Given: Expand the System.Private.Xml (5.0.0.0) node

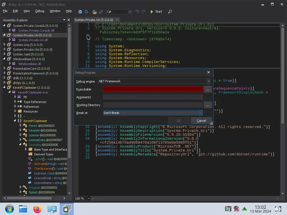Looking at the screenshot, I should click(x=4, y=49).
